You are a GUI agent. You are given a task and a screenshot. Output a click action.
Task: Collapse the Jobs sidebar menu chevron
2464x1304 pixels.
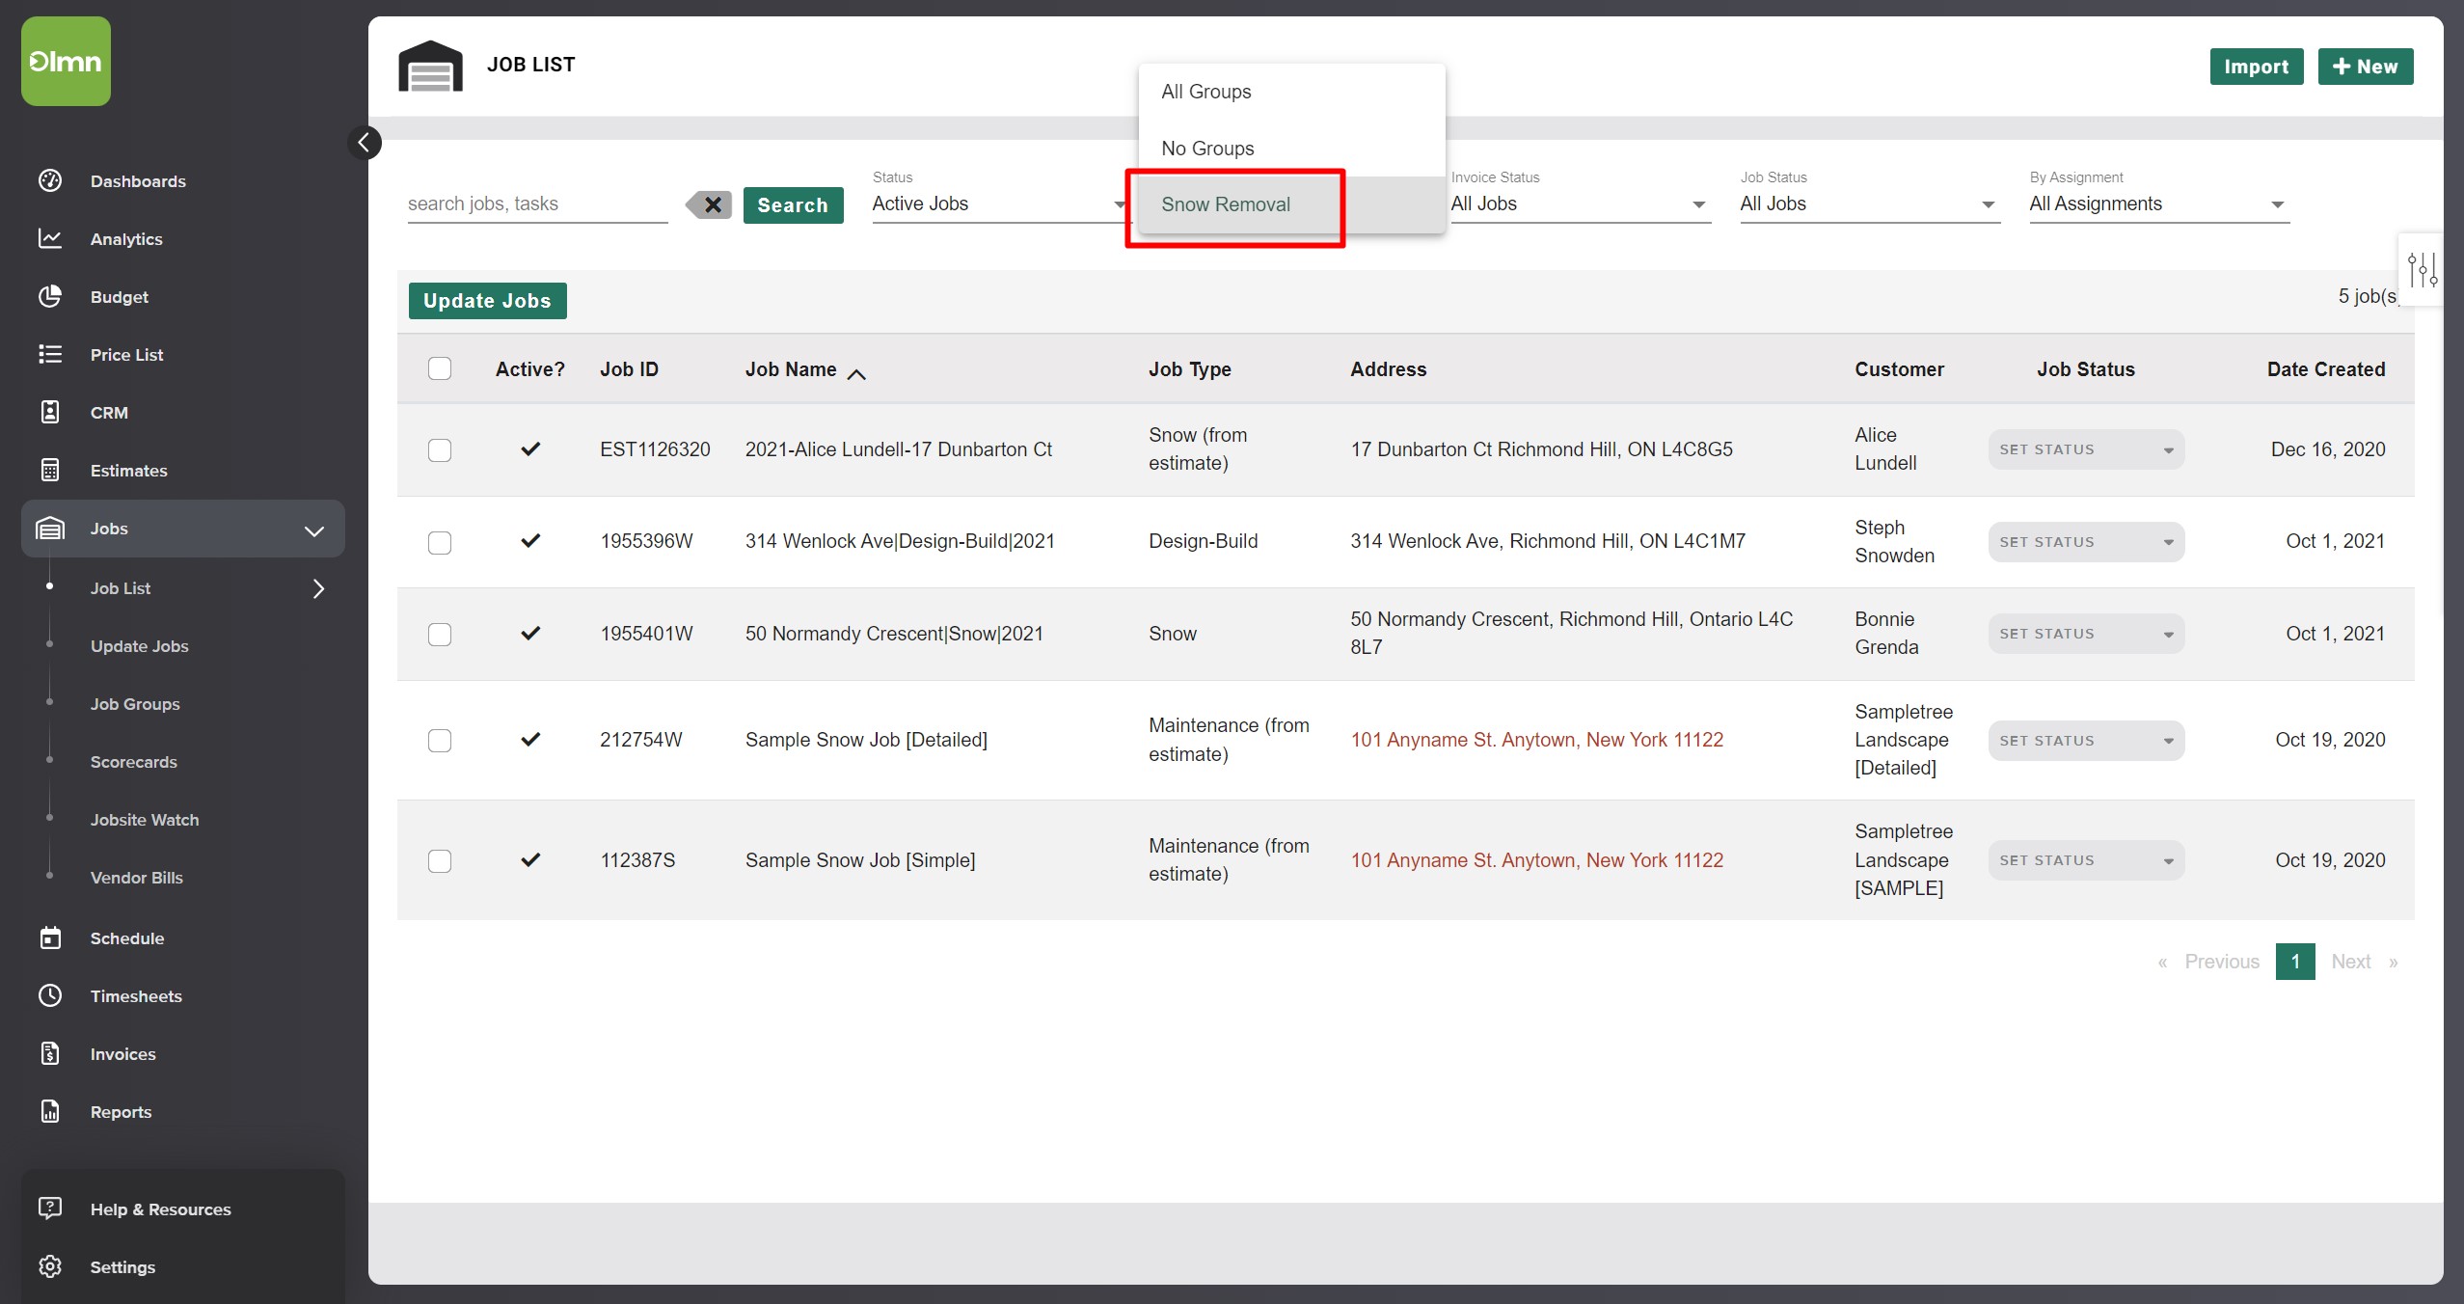[x=314, y=530]
